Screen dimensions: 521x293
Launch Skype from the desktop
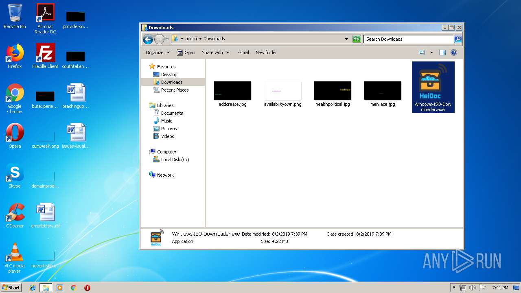pos(15,176)
